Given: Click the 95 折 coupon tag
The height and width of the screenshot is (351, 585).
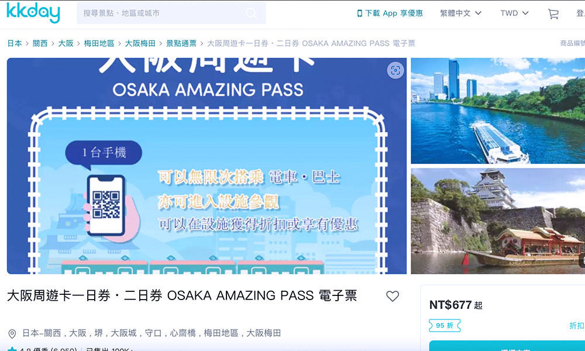Looking at the screenshot, I should click(x=445, y=326).
